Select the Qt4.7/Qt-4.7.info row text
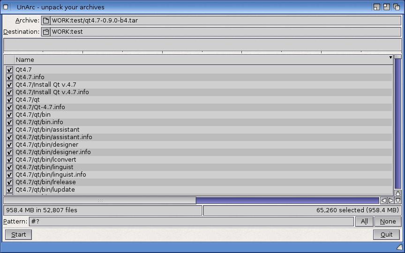The height and width of the screenshot is (253, 405). (x=40, y=107)
